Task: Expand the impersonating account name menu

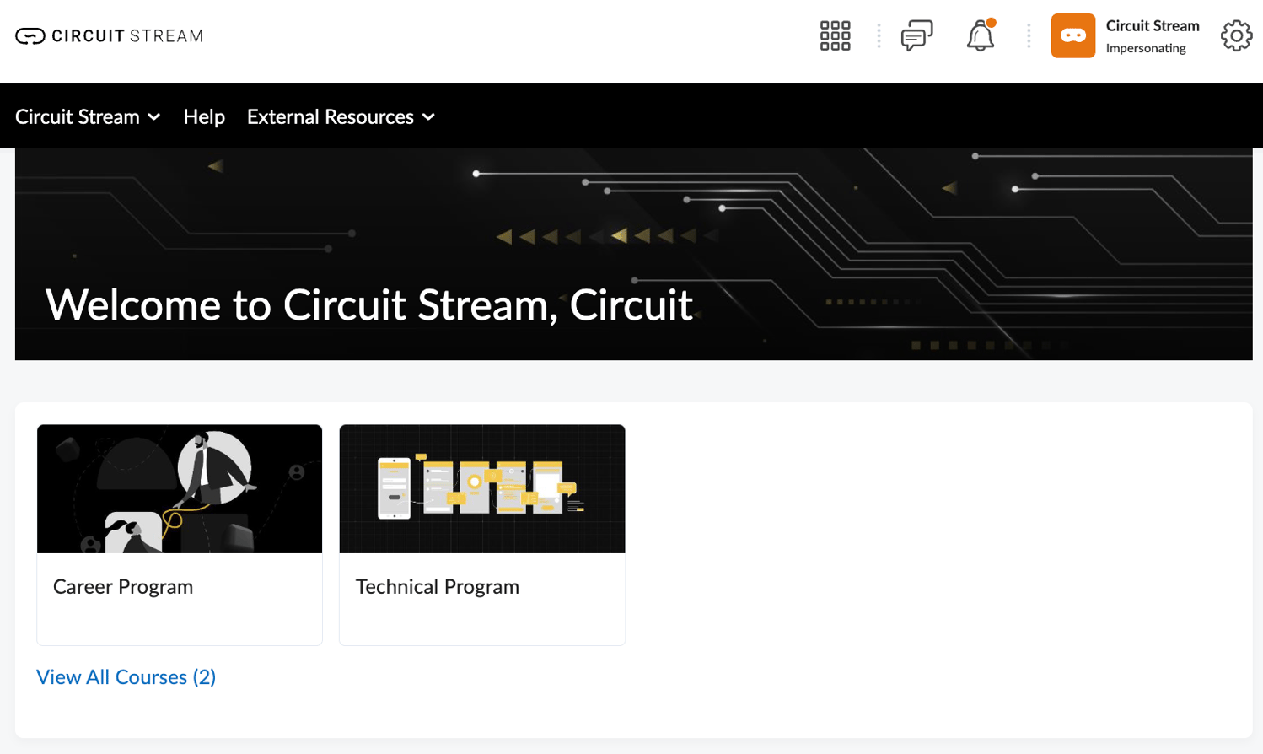Action: [x=1152, y=26]
